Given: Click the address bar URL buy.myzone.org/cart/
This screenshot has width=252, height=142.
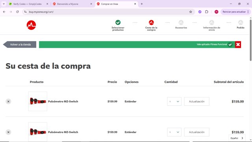Looking at the screenshot, I should (41, 12).
